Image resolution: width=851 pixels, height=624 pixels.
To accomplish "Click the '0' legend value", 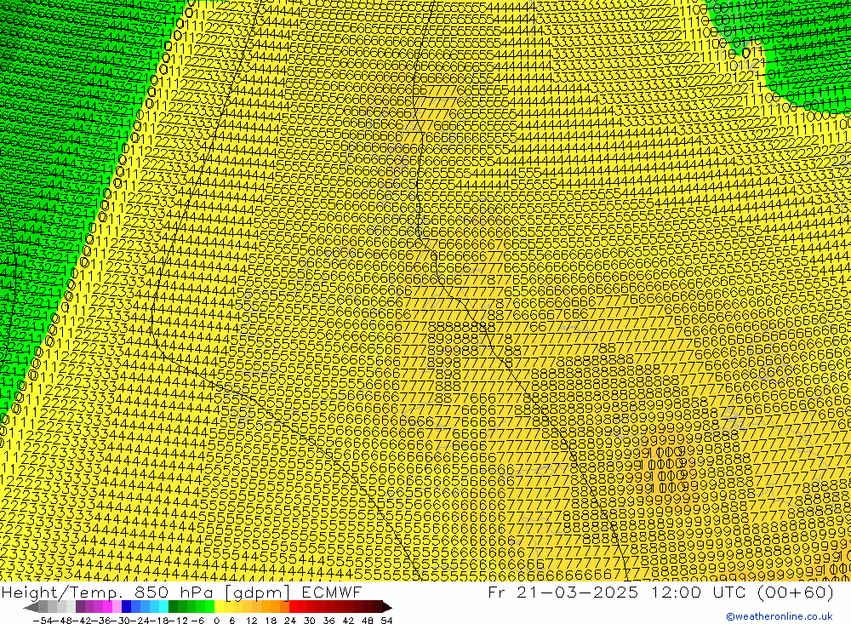I will (216, 621).
